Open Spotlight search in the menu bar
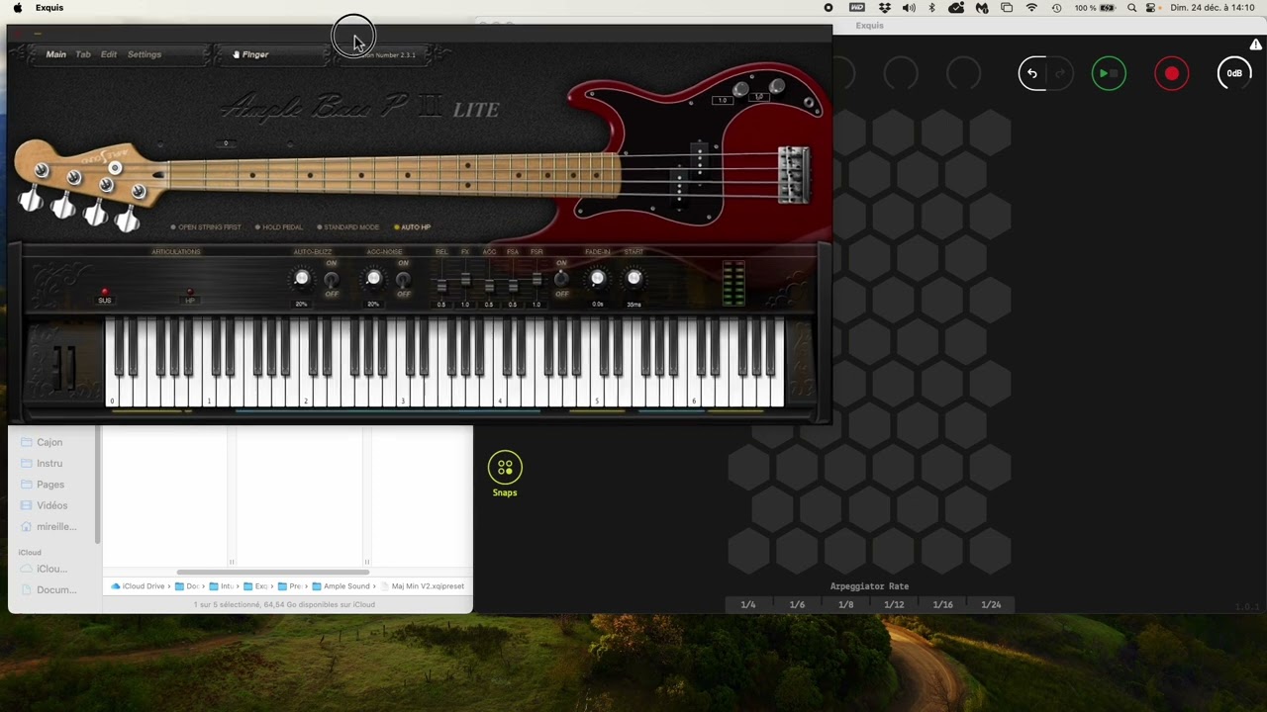This screenshot has height=712, width=1267. (1131, 8)
